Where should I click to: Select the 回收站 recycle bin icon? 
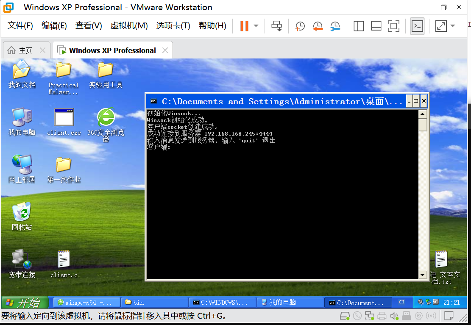pyautogui.click(x=22, y=216)
